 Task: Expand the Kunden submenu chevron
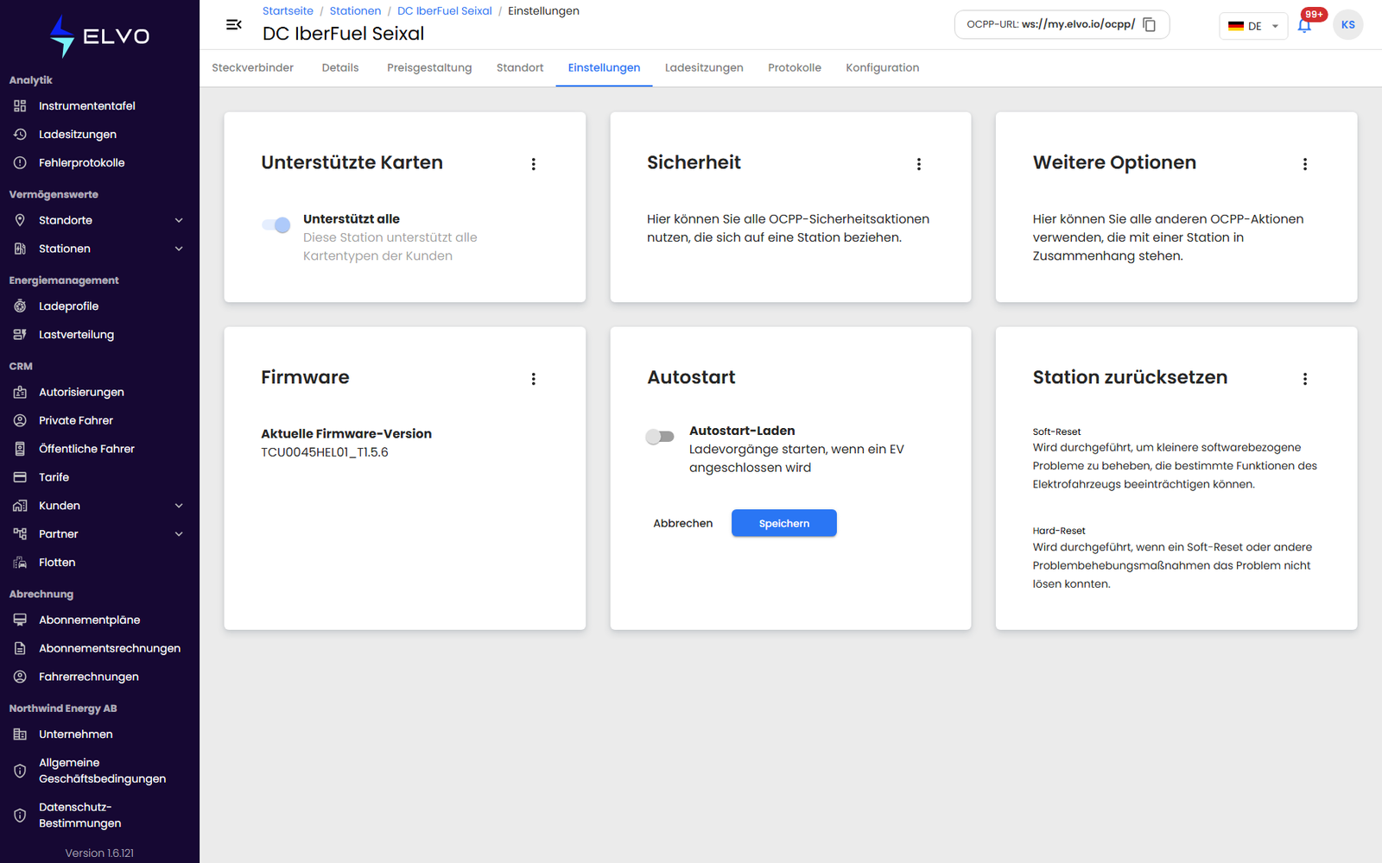pyautogui.click(x=179, y=506)
